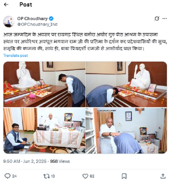Open bottom-left photo of man seated on floor
The image size is (170, 184).
pyautogui.click(x=44, y=131)
